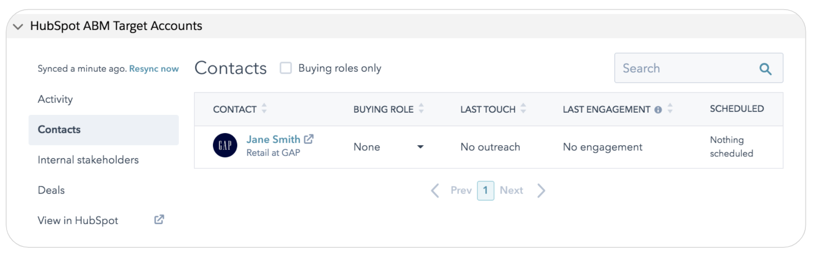Viewport: 815px width, 254px height.
Task: Go to next page chevron
Action: (x=542, y=190)
